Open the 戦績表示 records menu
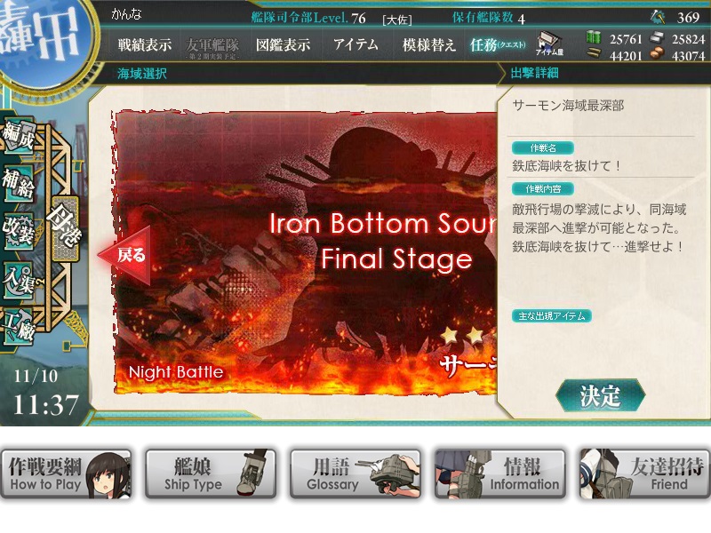The width and height of the screenshot is (711, 533). pos(145,44)
